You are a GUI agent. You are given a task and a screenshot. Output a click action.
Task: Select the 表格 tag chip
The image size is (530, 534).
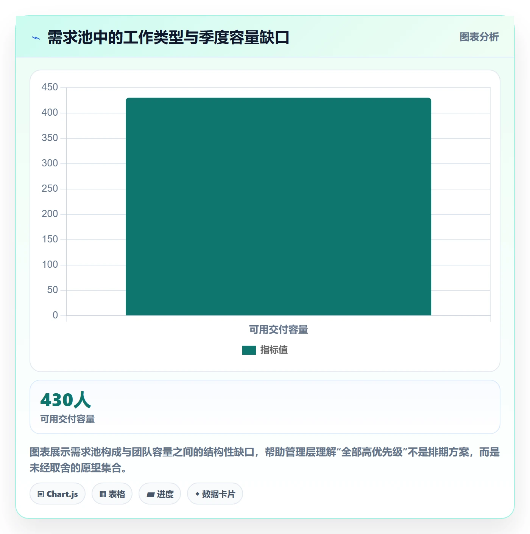(x=112, y=494)
